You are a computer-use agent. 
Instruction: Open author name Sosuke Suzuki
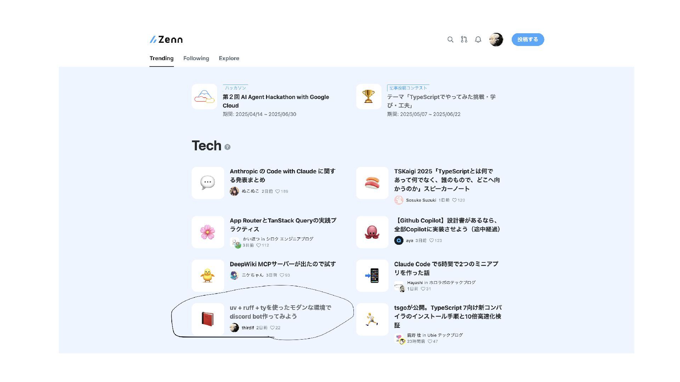pos(421,200)
